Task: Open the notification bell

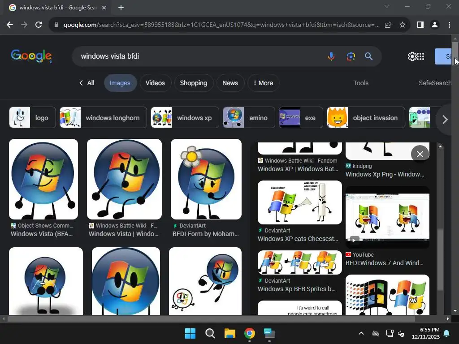Action: tap(447, 333)
